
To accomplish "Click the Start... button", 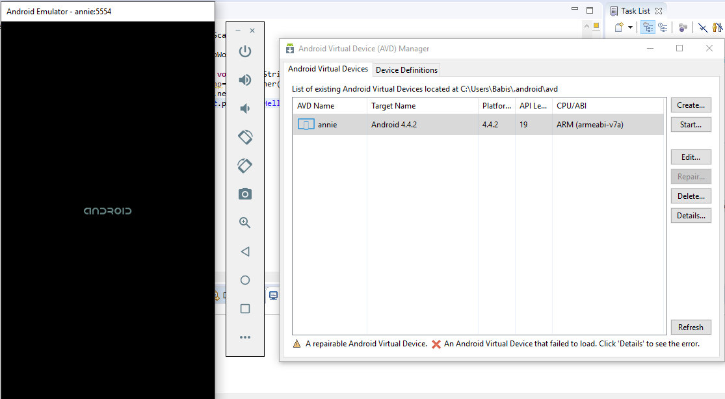I will [691, 124].
